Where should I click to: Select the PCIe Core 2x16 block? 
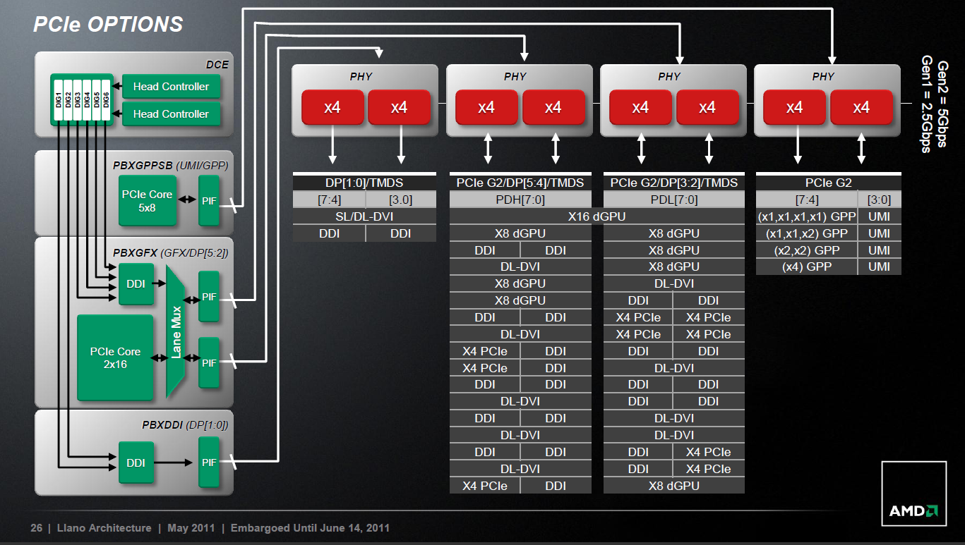115,357
